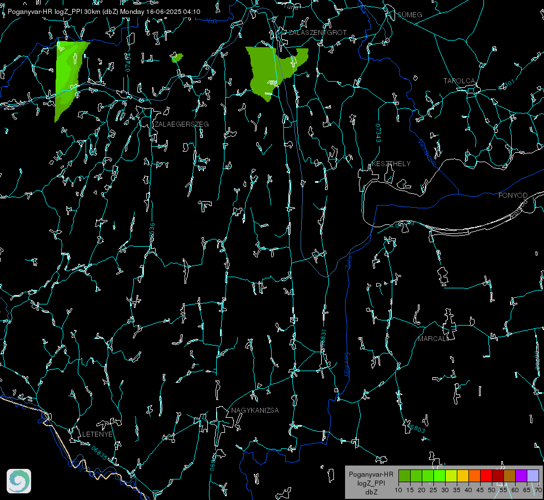Click the FONYÓD city label
The height and width of the screenshot is (500, 544).
pos(513,196)
